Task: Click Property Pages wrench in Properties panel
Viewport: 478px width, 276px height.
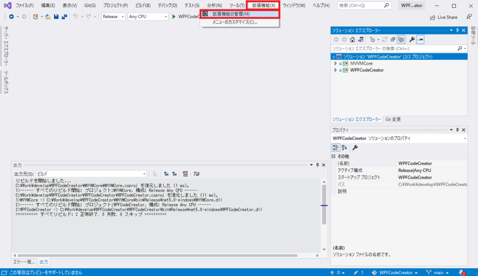Action: (x=355, y=148)
